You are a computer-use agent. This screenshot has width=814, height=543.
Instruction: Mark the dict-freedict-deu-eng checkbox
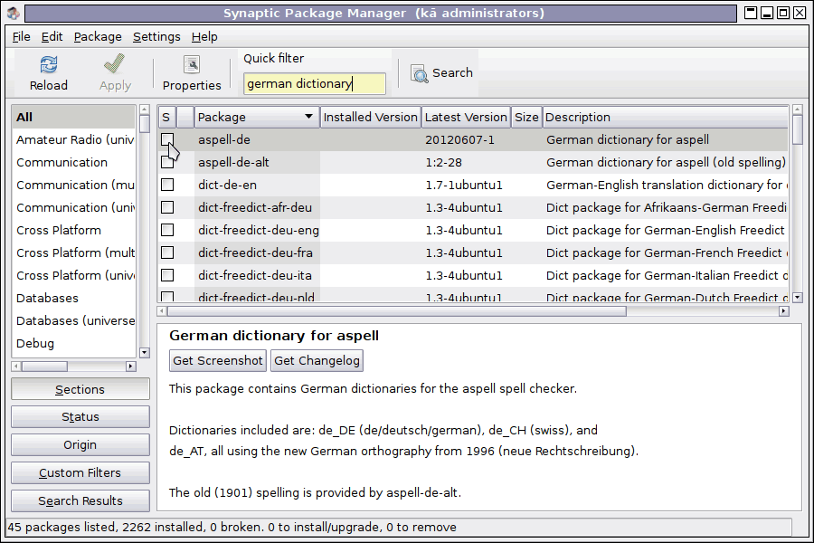167,230
